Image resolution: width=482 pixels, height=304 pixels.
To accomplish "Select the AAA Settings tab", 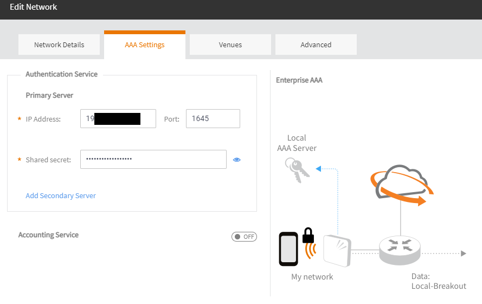I will pyautogui.click(x=145, y=45).
